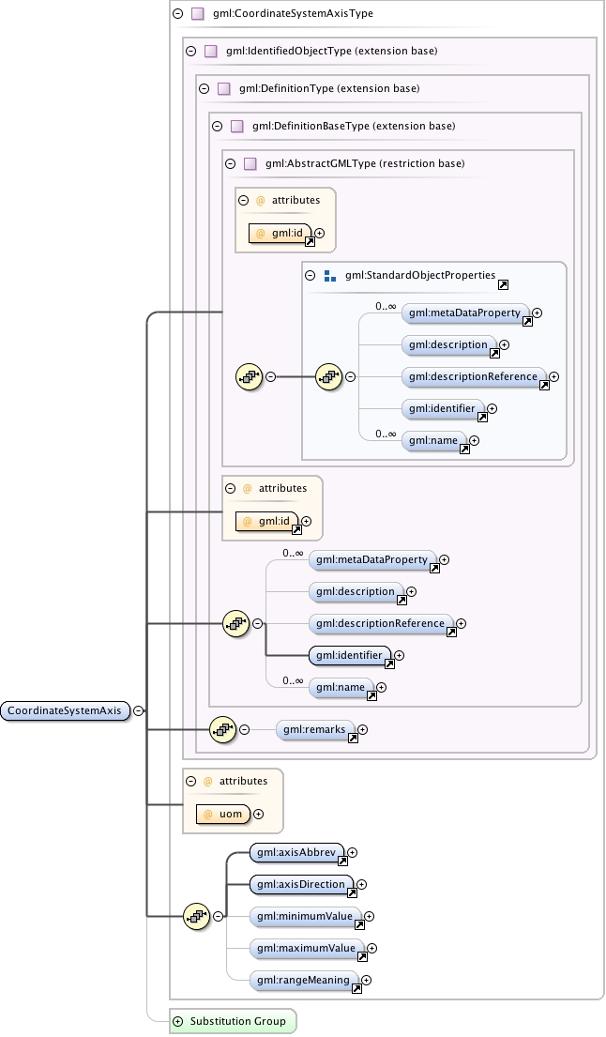Expand gml:descriptionReference in DefinitionBaseType sequence
The width and height of the screenshot is (606, 1037).
pos(462,624)
